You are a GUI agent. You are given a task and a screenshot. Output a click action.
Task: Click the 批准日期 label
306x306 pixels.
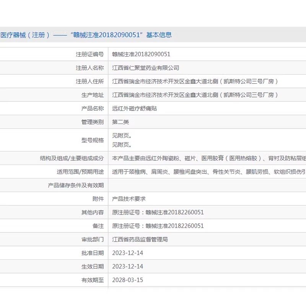93,253
